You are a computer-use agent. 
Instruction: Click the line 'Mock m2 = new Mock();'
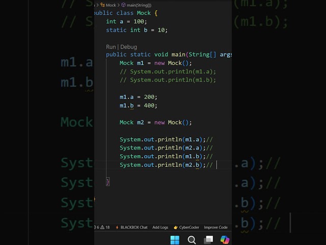(x=155, y=122)
